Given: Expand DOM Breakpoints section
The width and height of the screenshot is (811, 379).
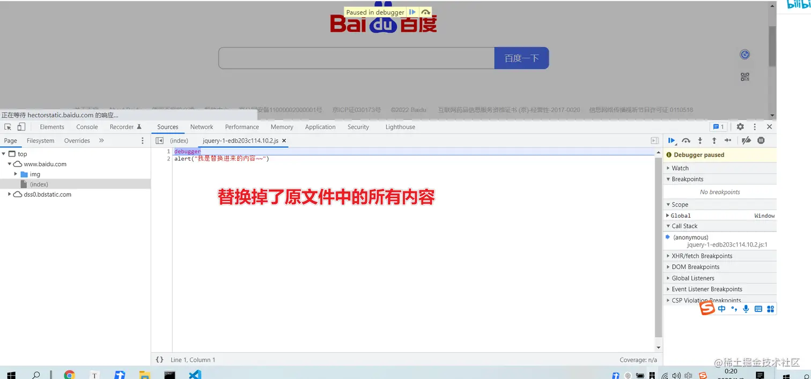Looking at the screenshot, I should pyautogui.click(x=720, y=267).
